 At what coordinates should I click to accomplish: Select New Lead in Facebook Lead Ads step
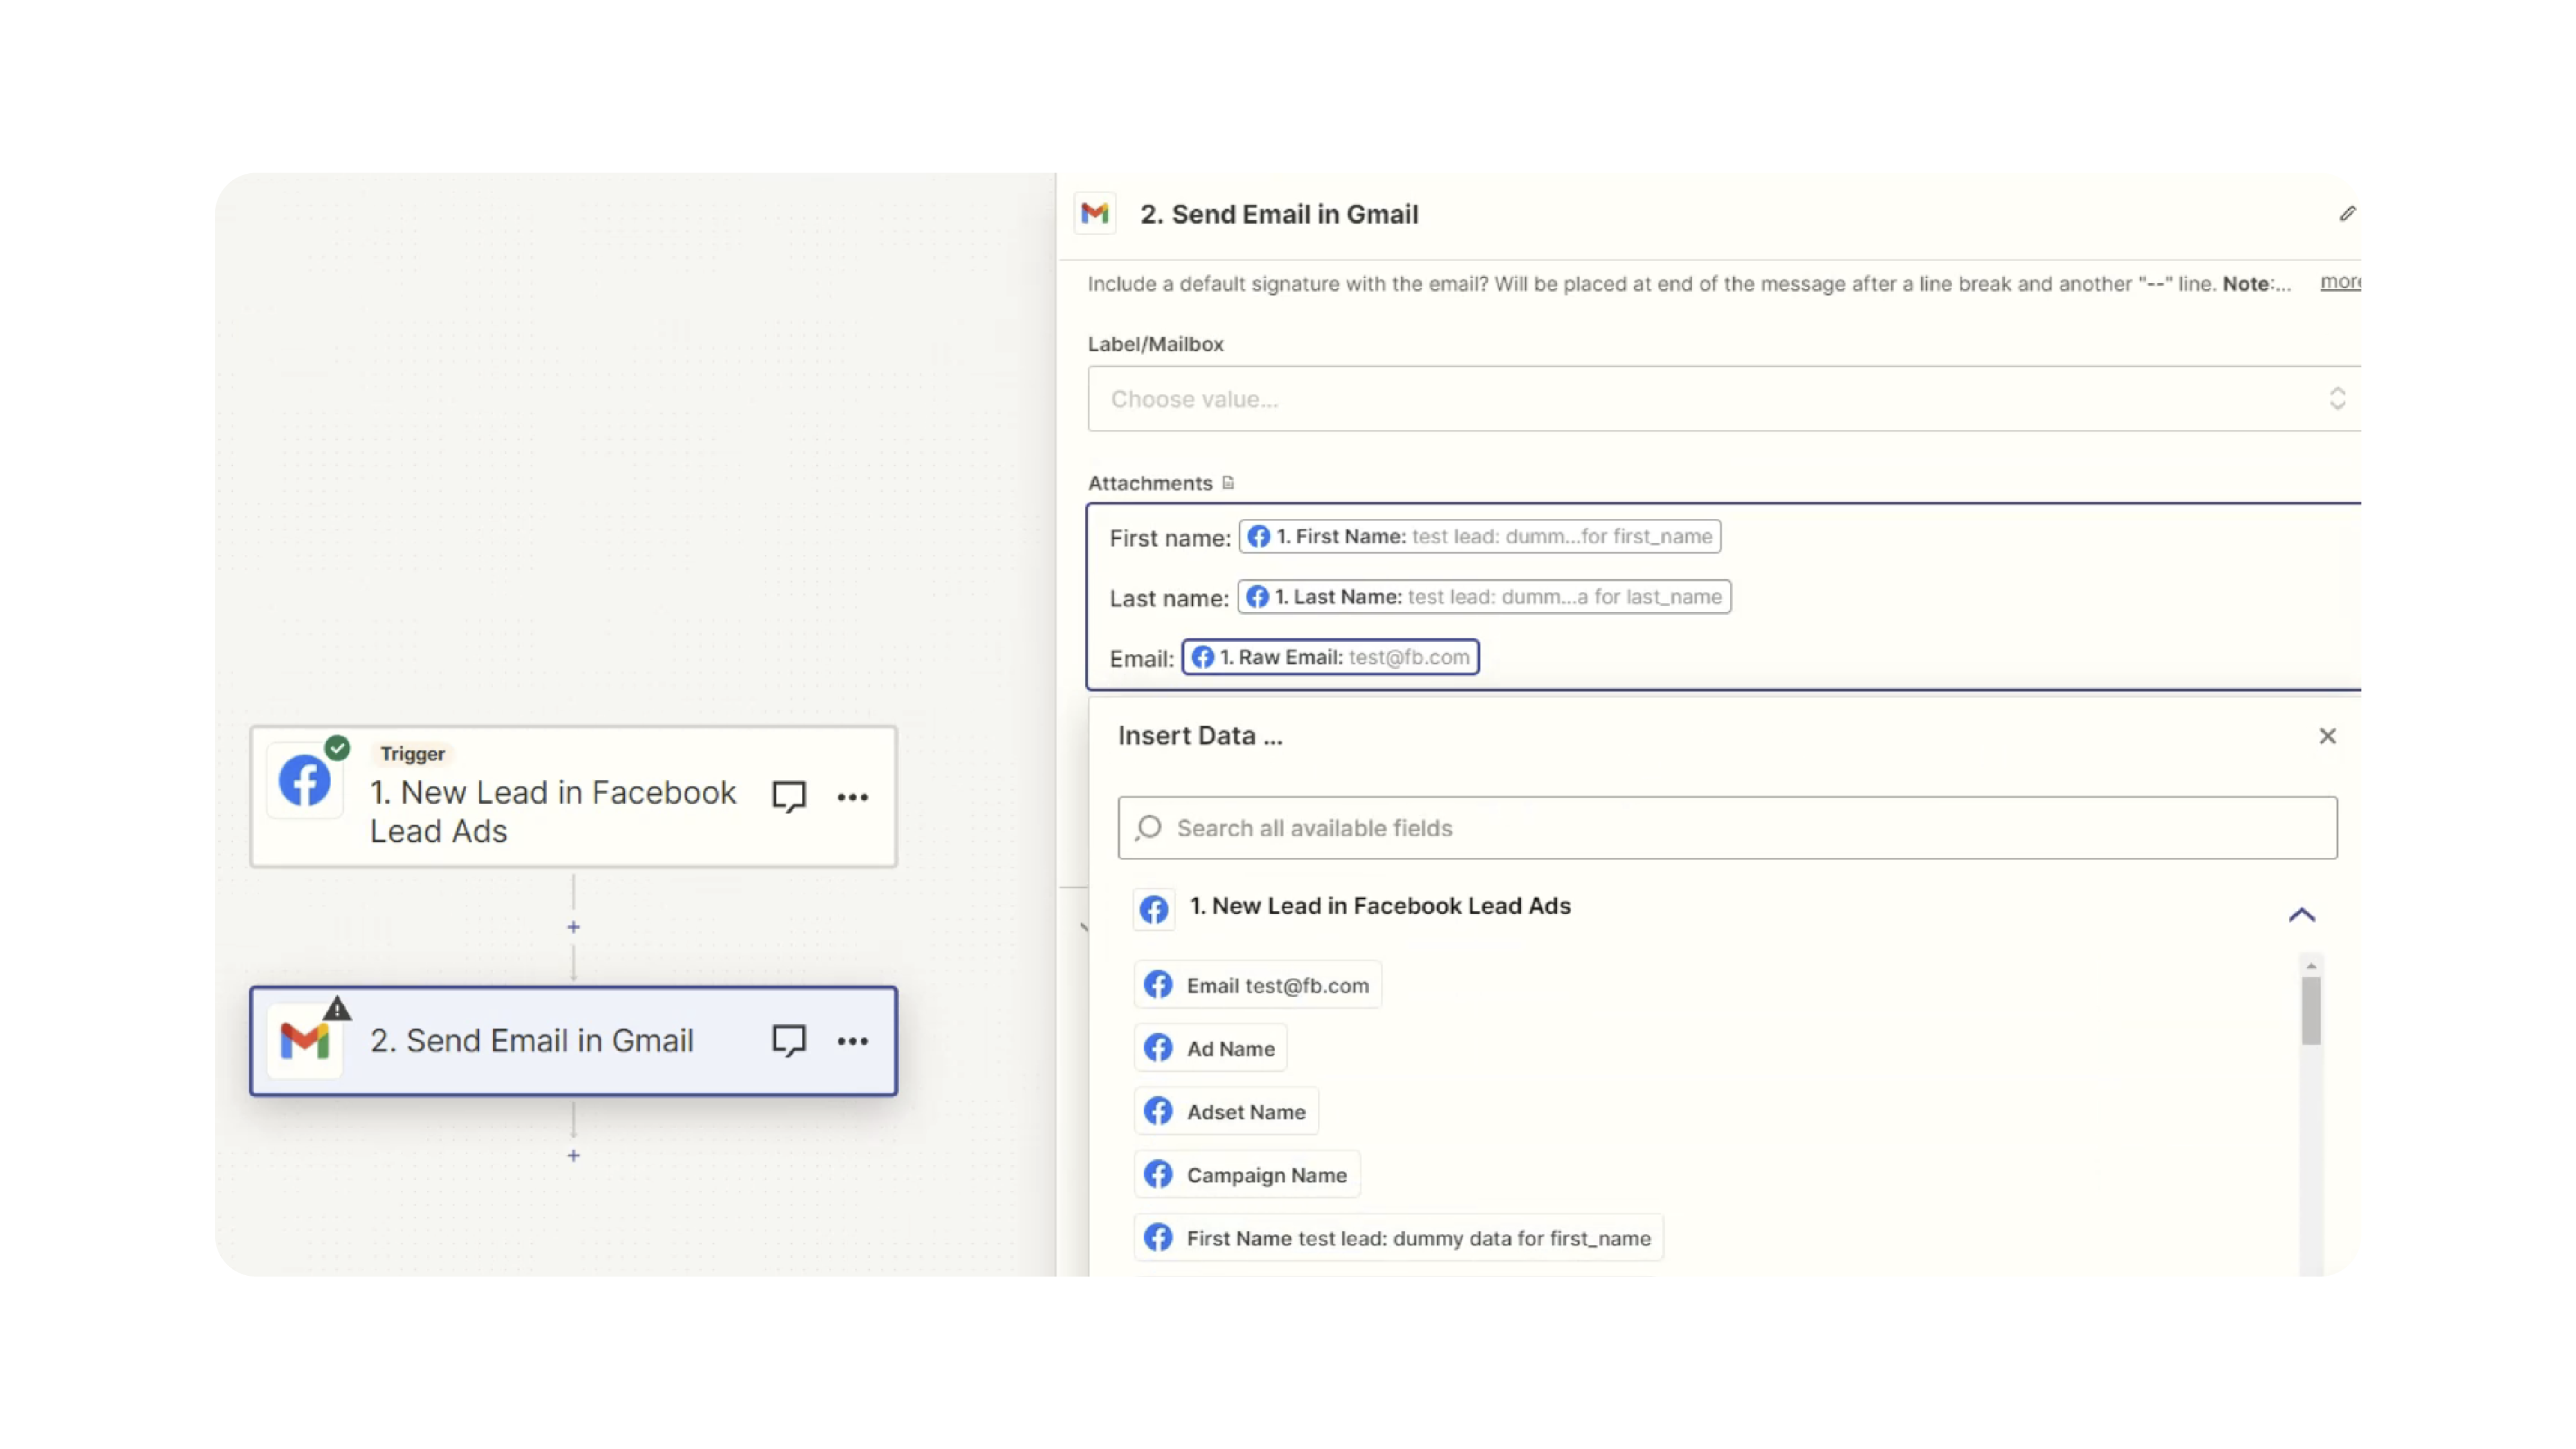coord(552,810)
